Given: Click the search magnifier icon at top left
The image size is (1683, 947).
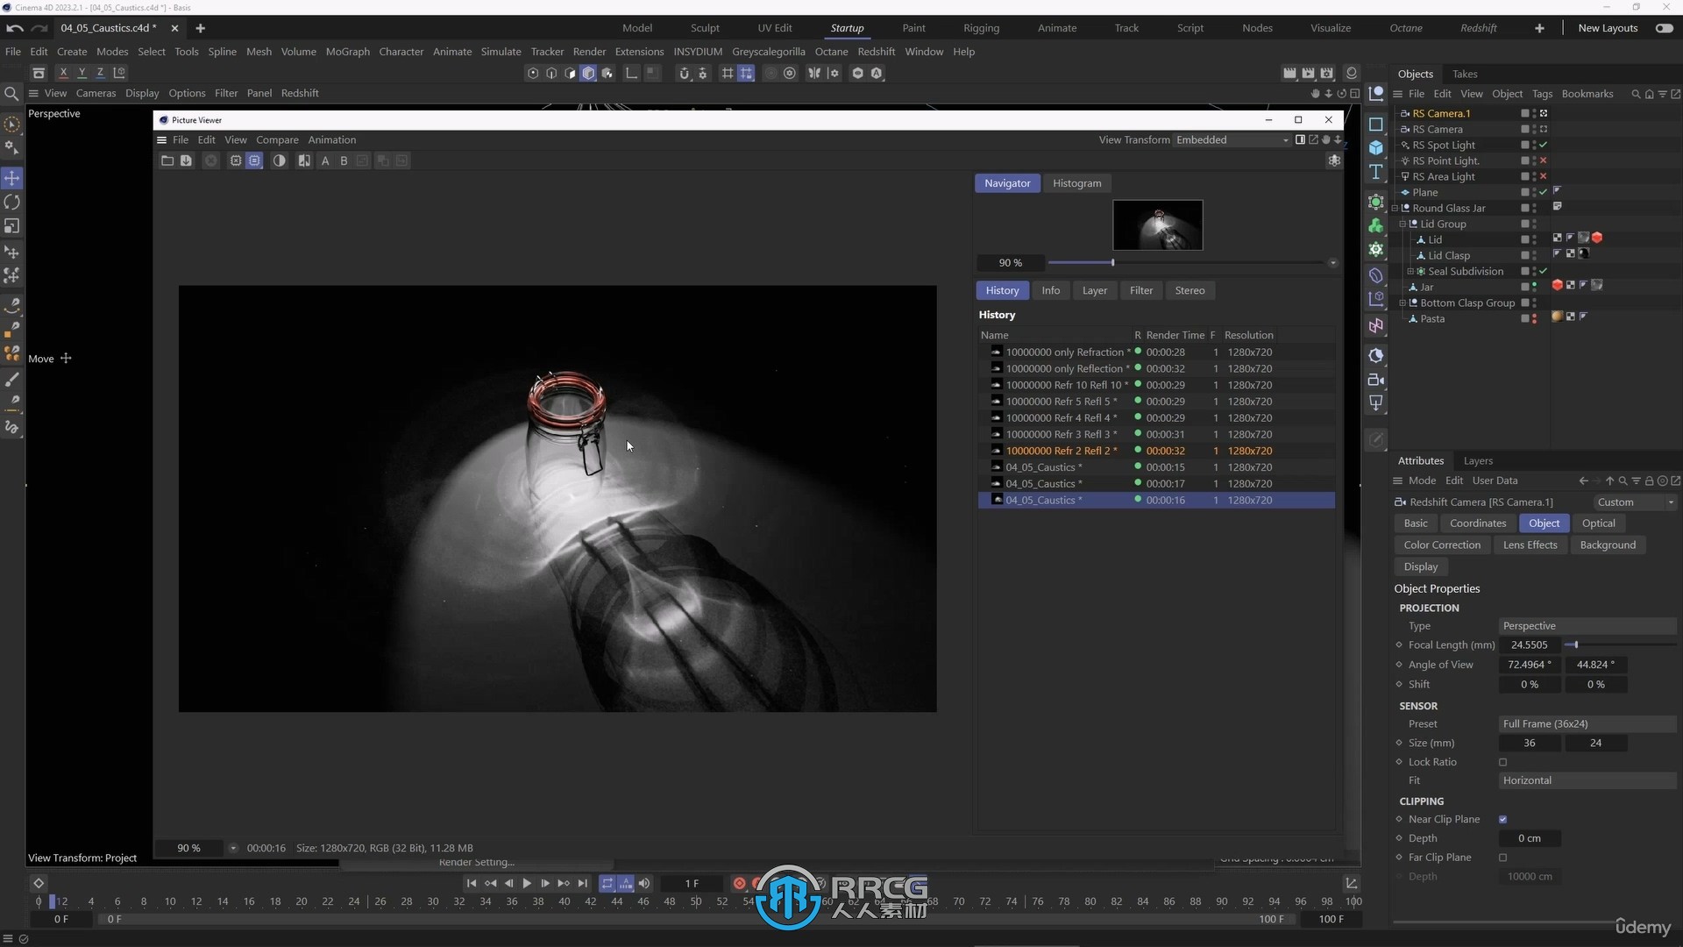Looking at the screenshot, I should coord(11,93).
